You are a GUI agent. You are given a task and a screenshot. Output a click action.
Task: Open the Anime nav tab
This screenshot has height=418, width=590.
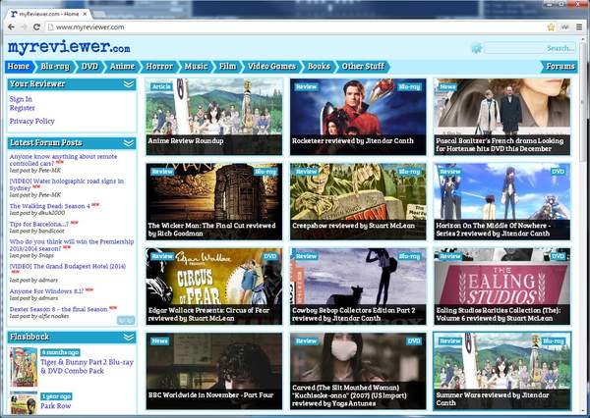click(122, 67)
